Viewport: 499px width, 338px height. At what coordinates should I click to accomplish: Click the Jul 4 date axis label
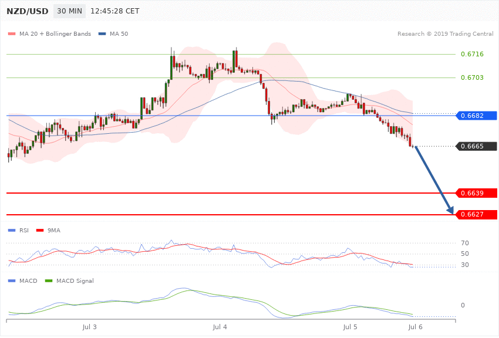pos(220,327)
